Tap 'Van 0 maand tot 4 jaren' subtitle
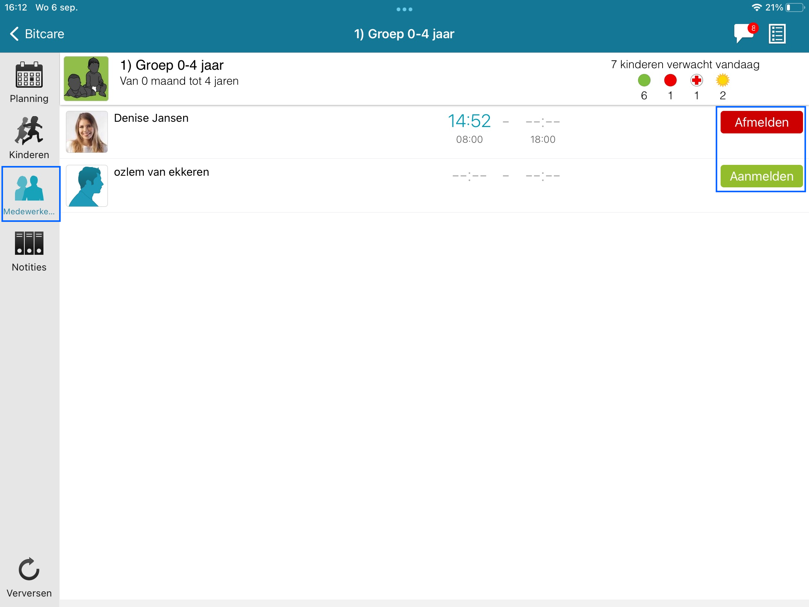Image resolution: width=809 pixels, height=607 pixels. point(179,81)
